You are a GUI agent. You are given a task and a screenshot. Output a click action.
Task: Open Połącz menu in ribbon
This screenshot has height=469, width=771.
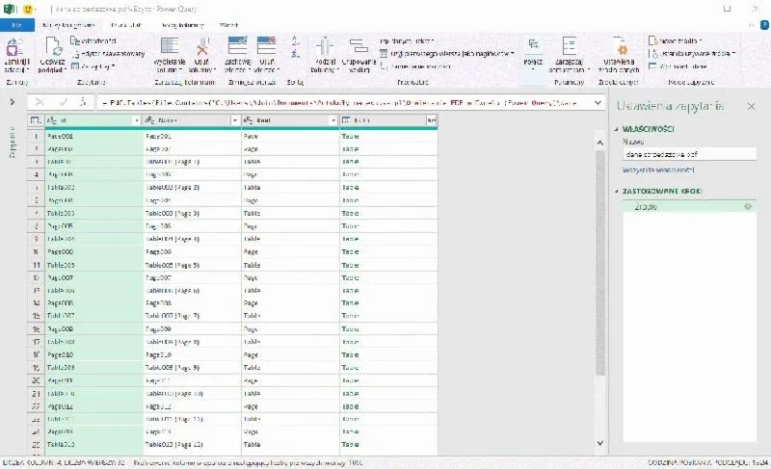point(533,53)
